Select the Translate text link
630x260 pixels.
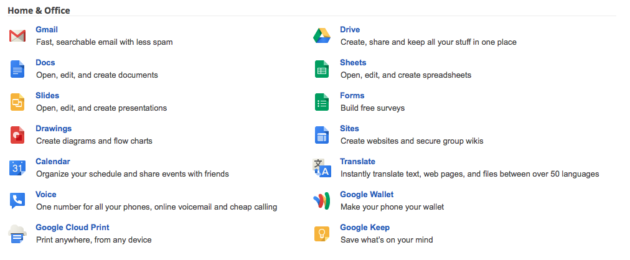click(357, 162)
